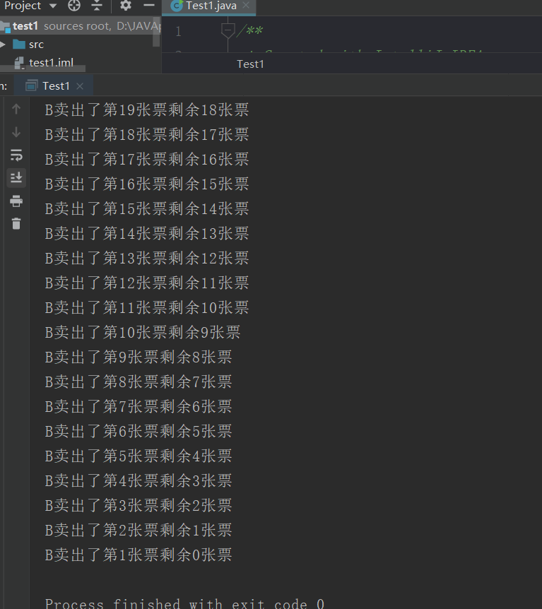Collapse the doc comment fold marker
Screen dimensions: 542x609
pyautogui.click(x=228, y=30)
